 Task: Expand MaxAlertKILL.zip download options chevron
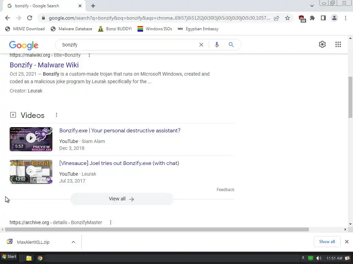(73, 242)
